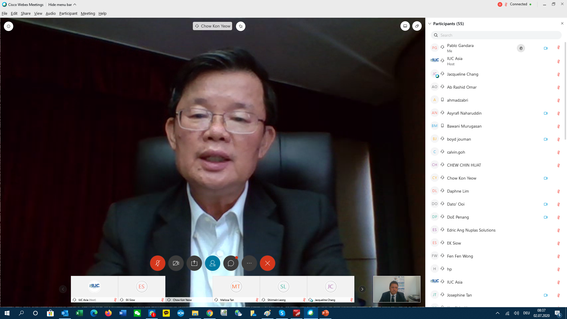Click the meeting info icon
This screenshot has height=319, width=567.
point(9,26)
